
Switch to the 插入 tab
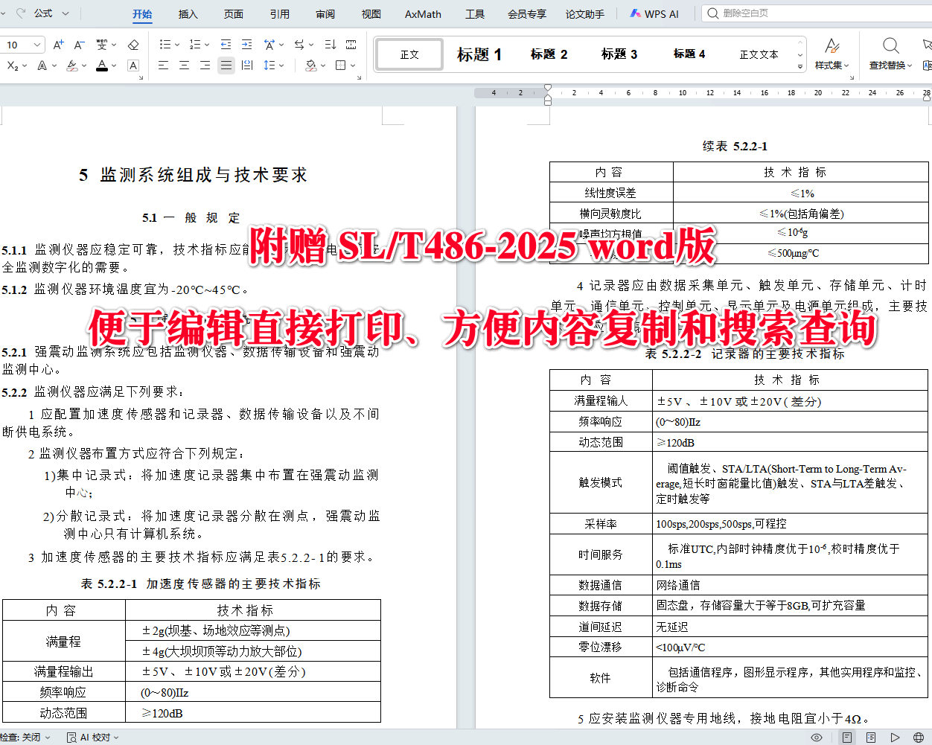click(188, 14)
